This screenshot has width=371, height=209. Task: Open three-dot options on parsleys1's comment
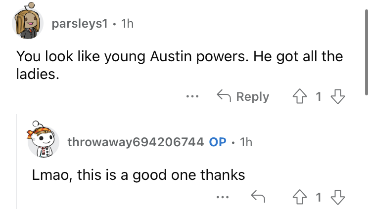[192, 96]
